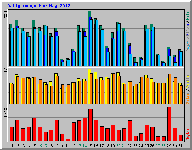The height and width of the screenshot is (150, 192).
Task: Select the red KBytes bar for day 9
Action: point(57,130)
